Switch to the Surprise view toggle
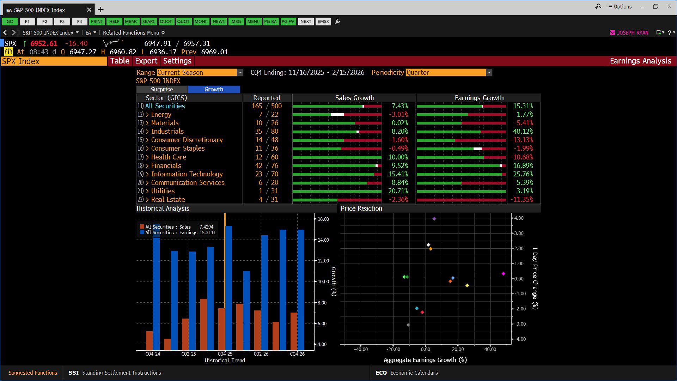Viewport: 677px width, 381px height. (x=162, y=89)
